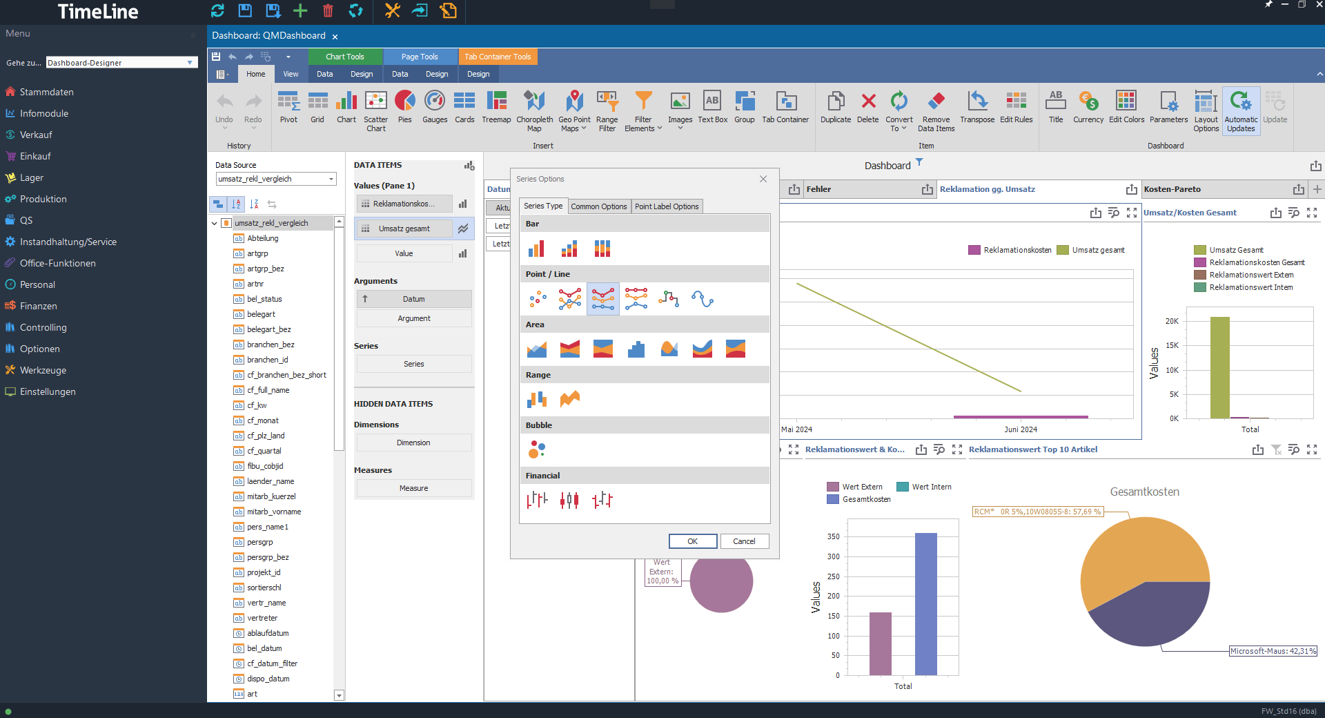Insert Cards into the dashboard
This screenshot has width=1325, height=718.
coord(464,109)
